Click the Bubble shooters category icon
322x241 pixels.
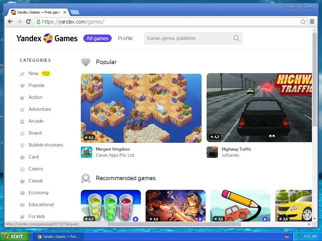click(x=22, y=145)
